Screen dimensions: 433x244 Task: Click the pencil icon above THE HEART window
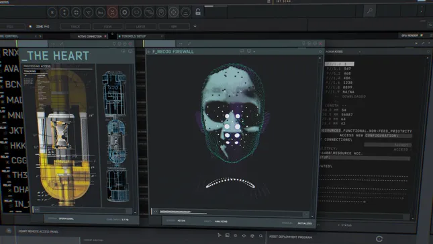click(x=61, y=44)
